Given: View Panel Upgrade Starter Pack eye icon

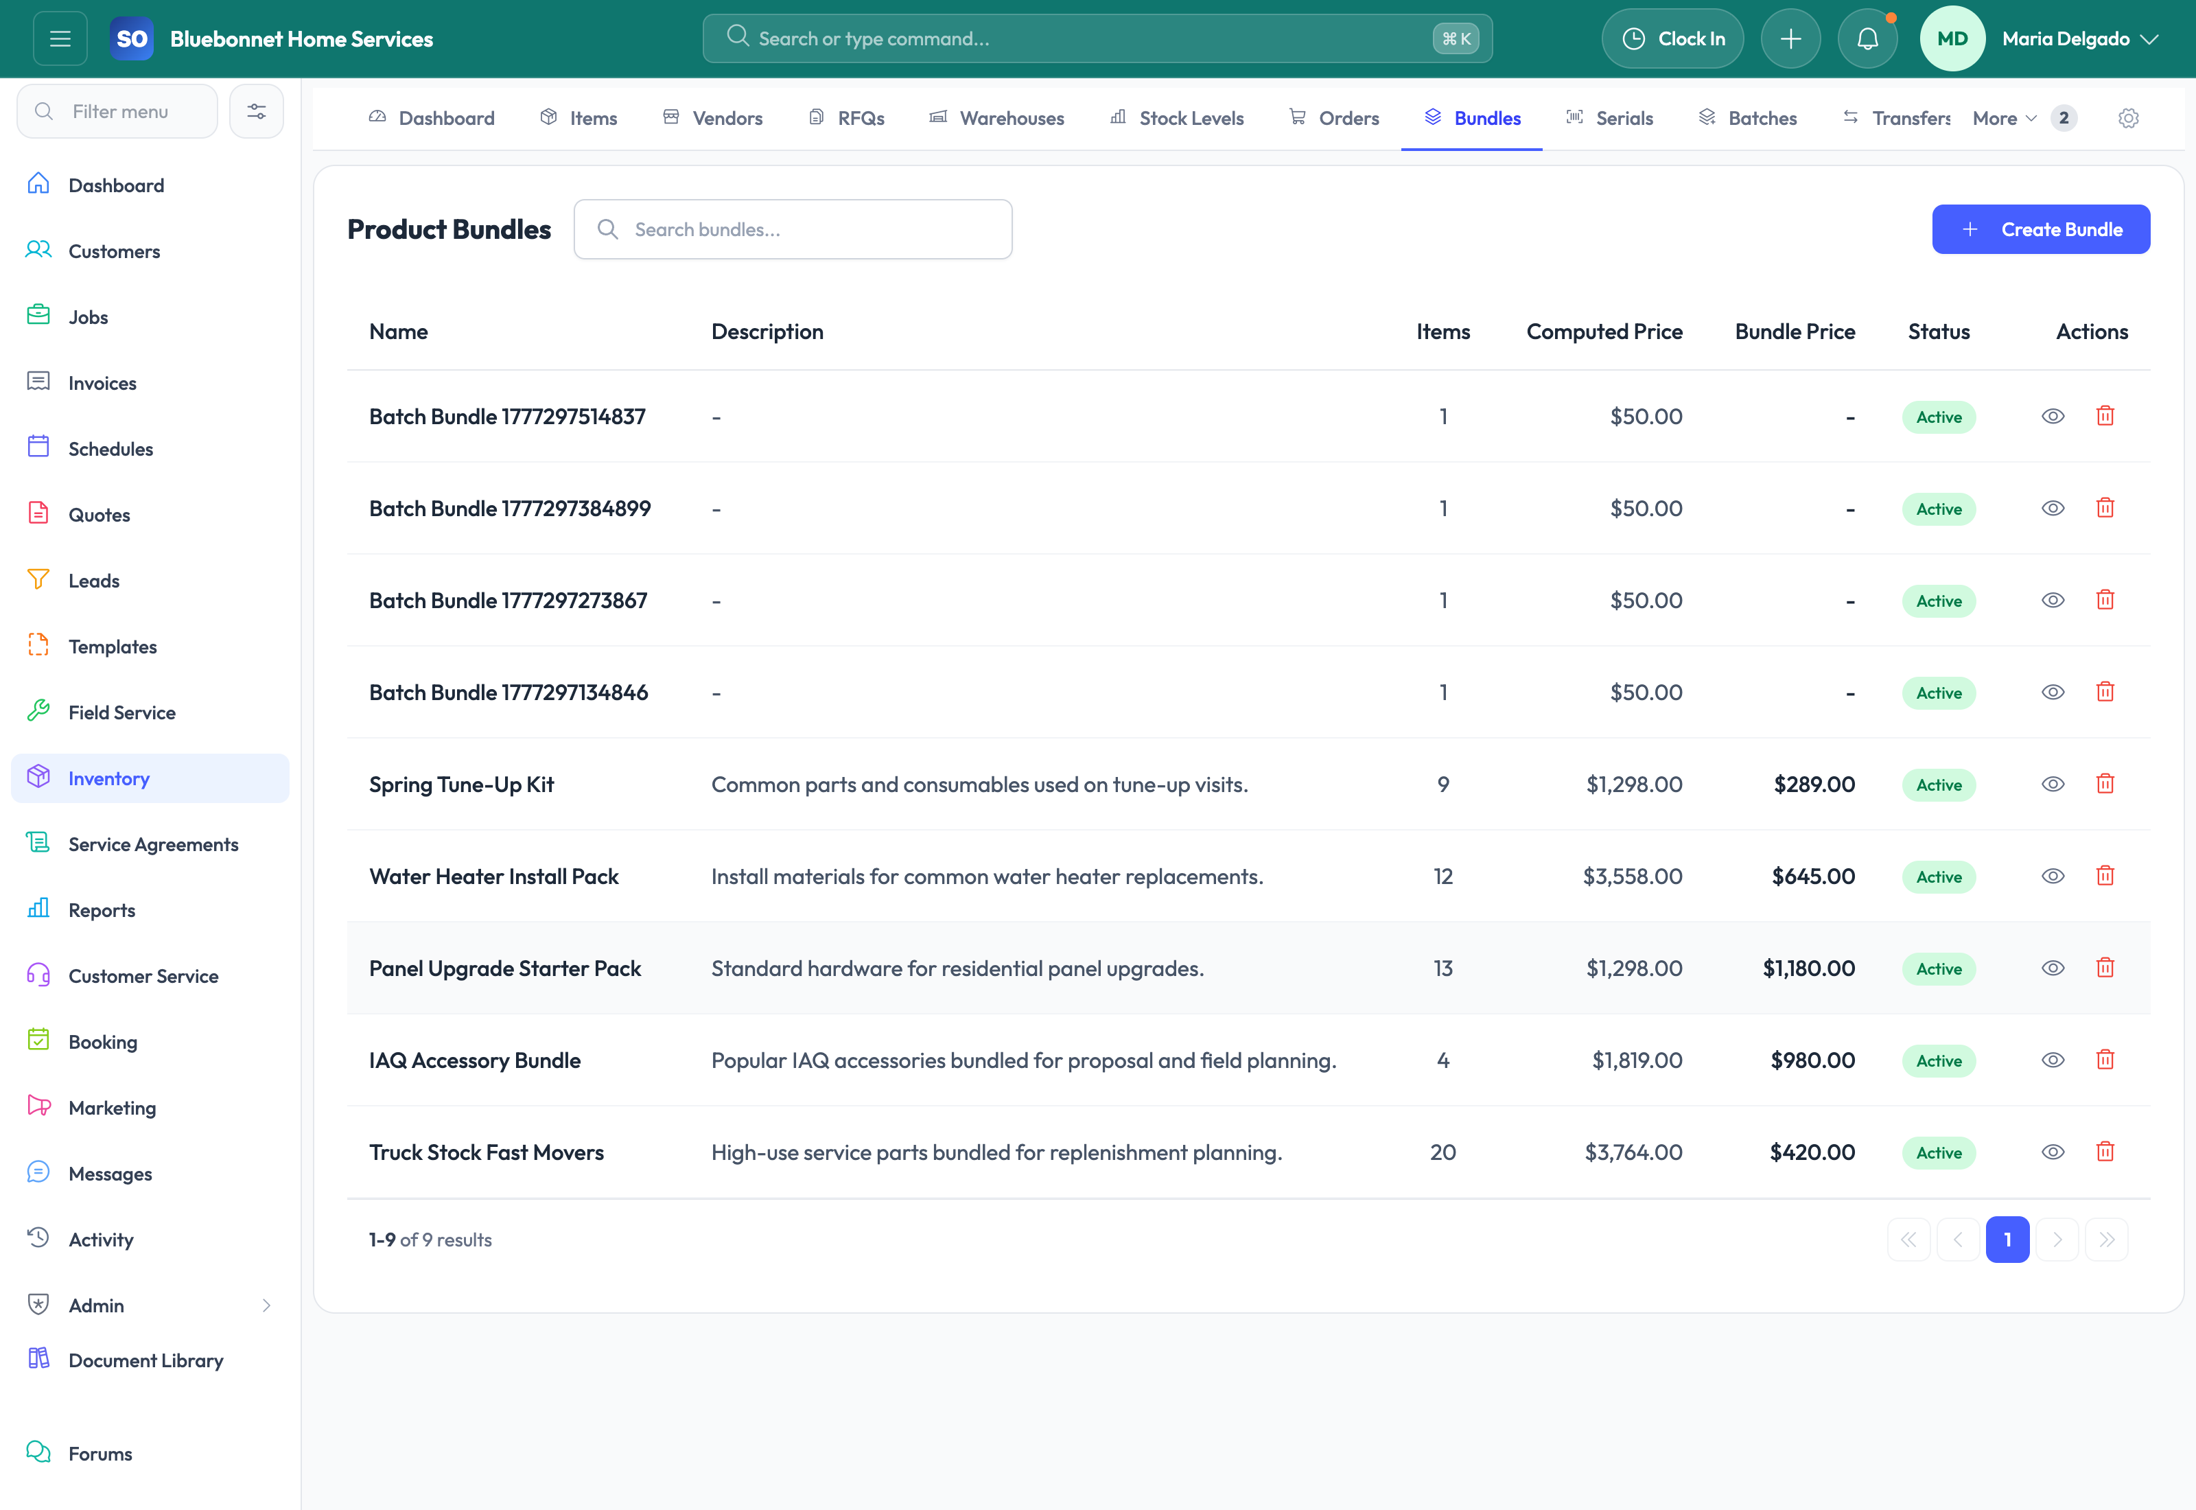Looking at the screenshot, I should click(x=2053, y=968).
